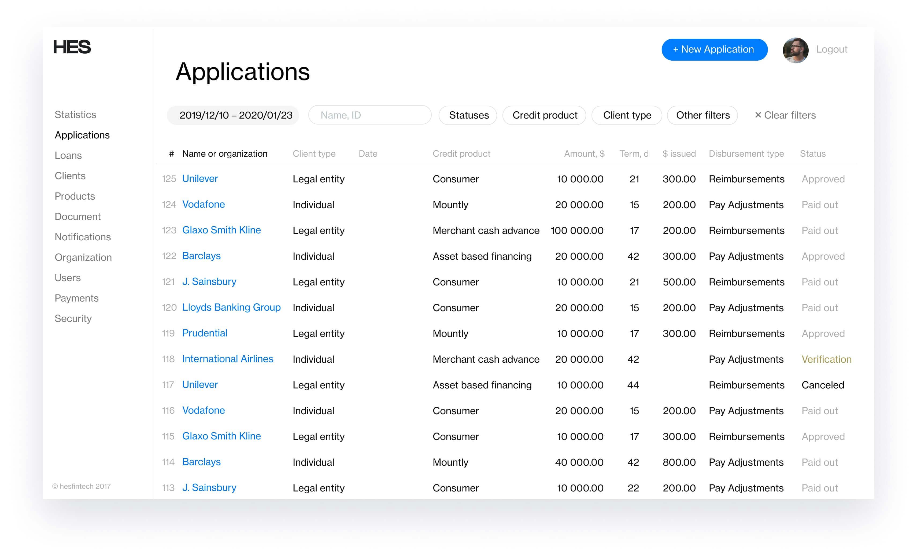Open application 125 Unilever
This screenshot has width=917, height=558.
point(200,179)
